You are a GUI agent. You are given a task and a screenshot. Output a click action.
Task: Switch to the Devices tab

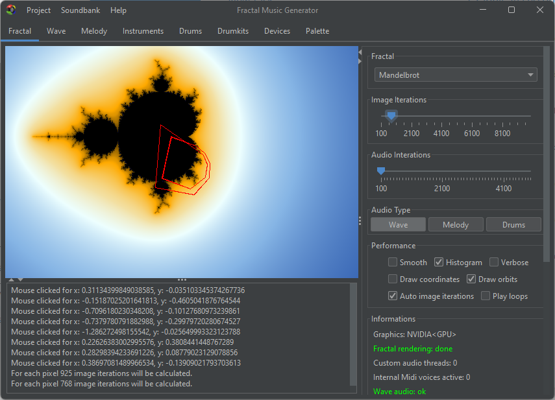pos(277,31)
